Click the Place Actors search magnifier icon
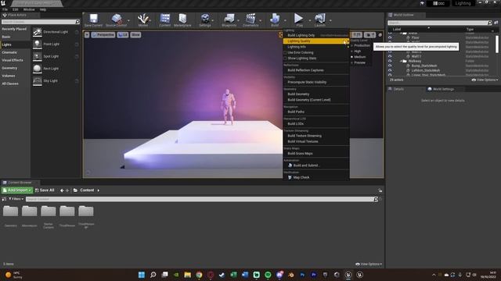Screen dimensions: 501x281 tap(77, 22)
